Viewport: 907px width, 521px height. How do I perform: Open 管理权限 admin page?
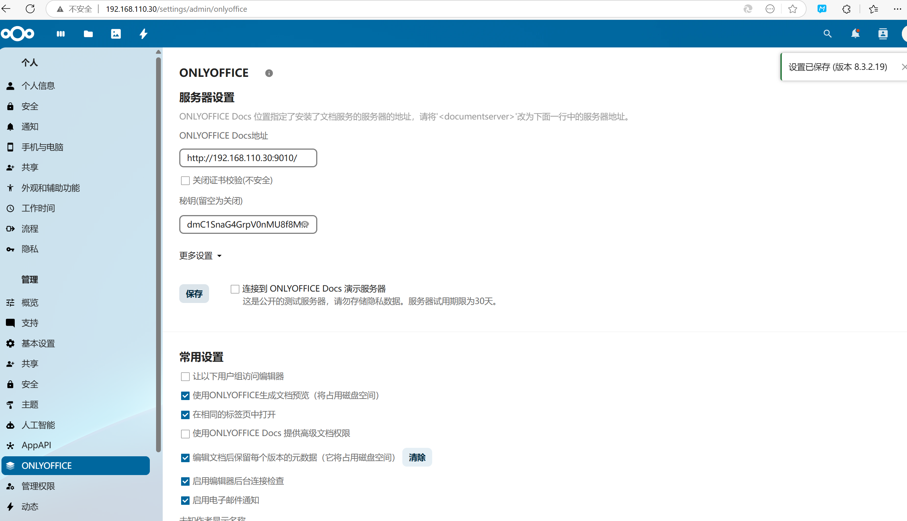click(x=75, y=486)
